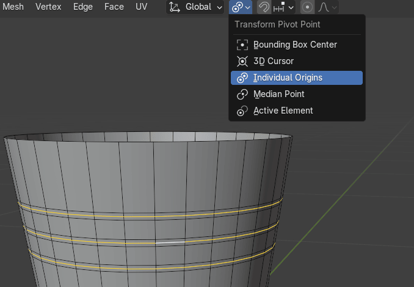Click the Median Point pivot icon
The height and width of the screenshot is (287, 414).
[242, 94]
